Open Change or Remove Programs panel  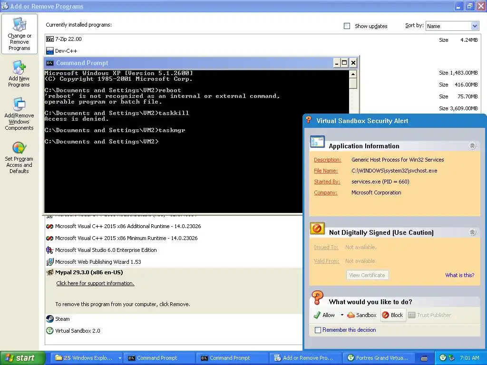tap(19, 34)
